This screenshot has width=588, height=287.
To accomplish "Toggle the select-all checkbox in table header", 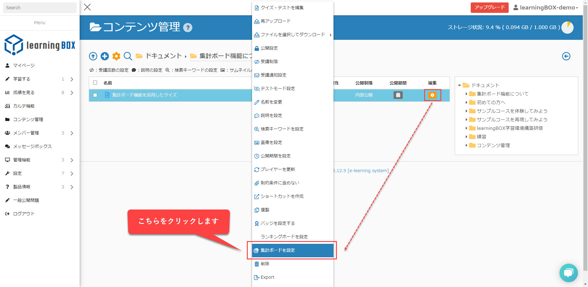I will 95,83.
